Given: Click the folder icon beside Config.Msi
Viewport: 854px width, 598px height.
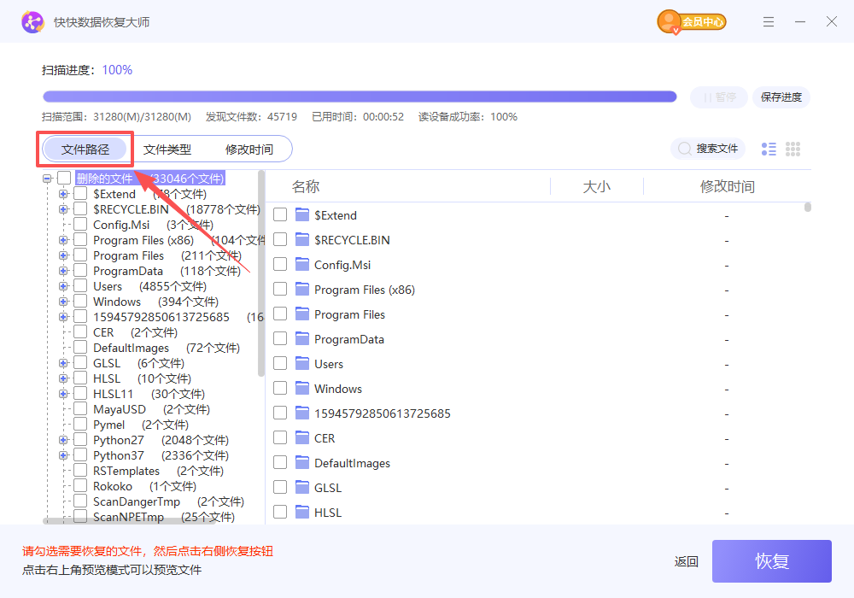Looking at the screenshot, I should [303, 264].
